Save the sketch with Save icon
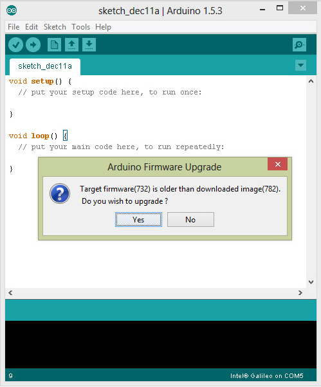The width and height of the screenshot is (321, 387). (89, 44)
